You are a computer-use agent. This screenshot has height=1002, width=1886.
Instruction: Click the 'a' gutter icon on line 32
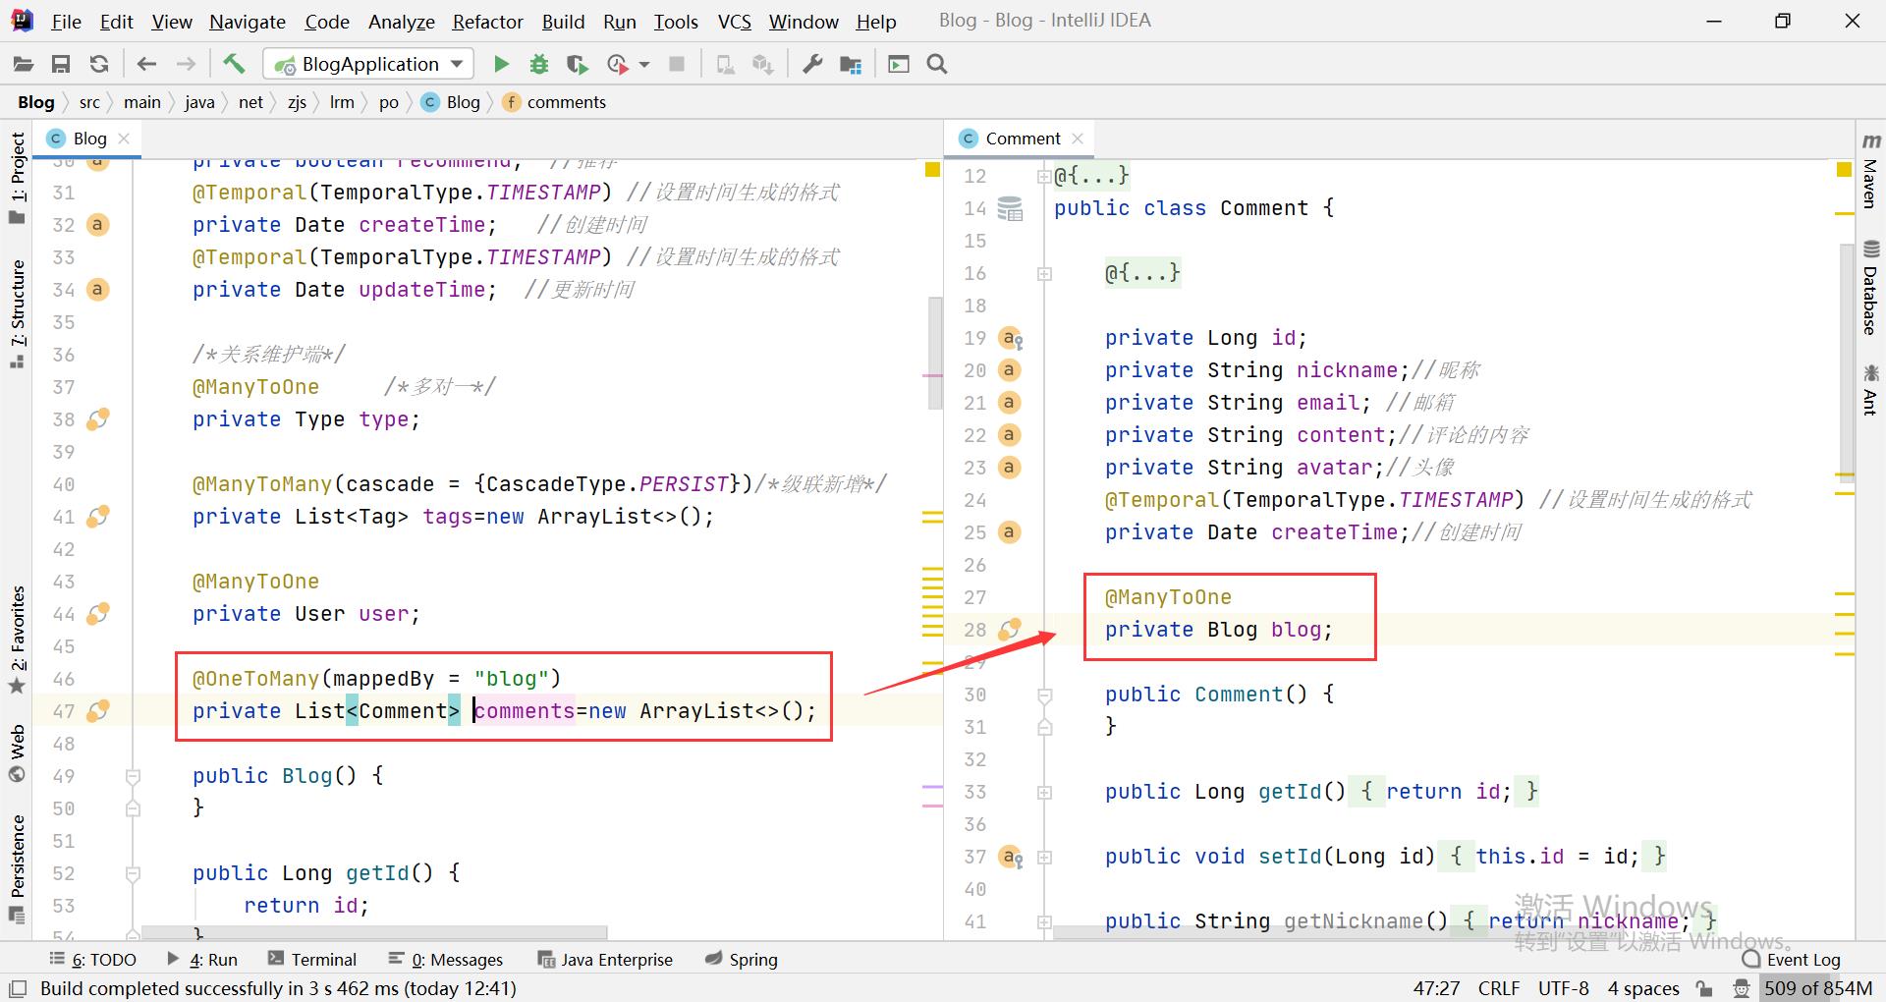point(97,225)
